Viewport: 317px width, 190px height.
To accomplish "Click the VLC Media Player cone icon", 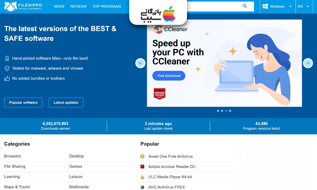I will coord(142,177).
